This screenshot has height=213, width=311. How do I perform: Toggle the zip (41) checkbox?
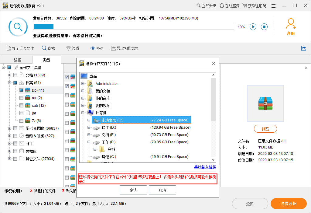click(22, 90)
